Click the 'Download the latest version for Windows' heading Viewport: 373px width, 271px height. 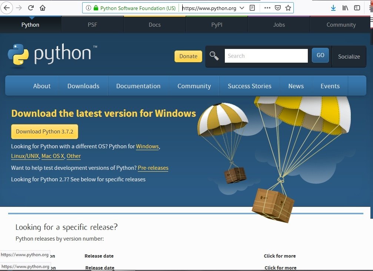click(x=103, y=113)
